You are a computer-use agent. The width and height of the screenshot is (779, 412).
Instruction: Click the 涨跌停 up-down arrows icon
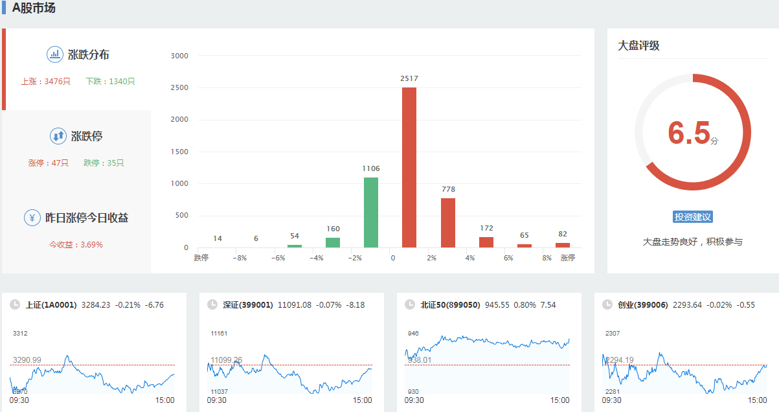[x=58, y=136]
